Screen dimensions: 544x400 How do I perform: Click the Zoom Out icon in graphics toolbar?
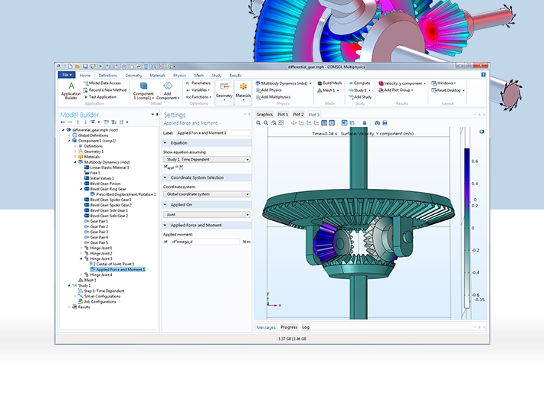point(266,123)
